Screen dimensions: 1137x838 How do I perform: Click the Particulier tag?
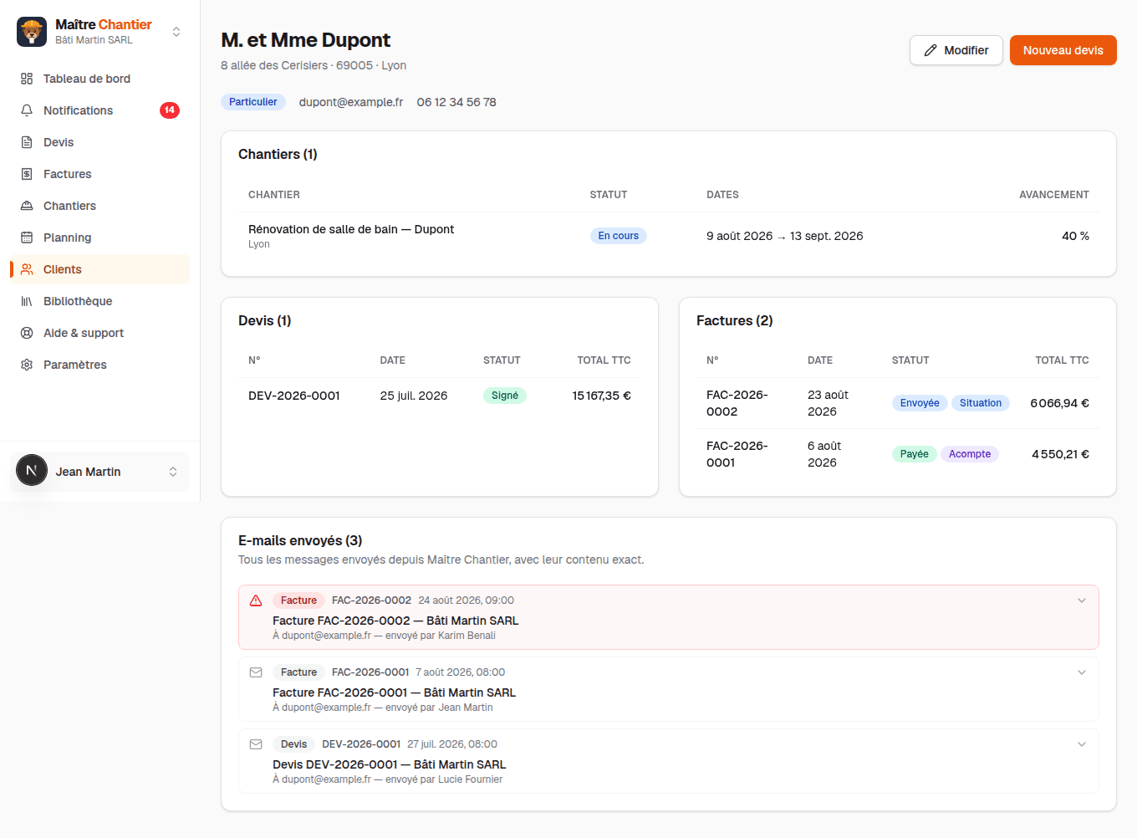tap(253, 102)
